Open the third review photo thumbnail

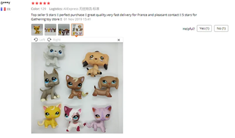pos(64,30)
